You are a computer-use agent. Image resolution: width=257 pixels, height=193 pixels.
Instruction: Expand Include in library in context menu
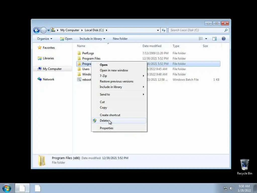pos(119,87)
